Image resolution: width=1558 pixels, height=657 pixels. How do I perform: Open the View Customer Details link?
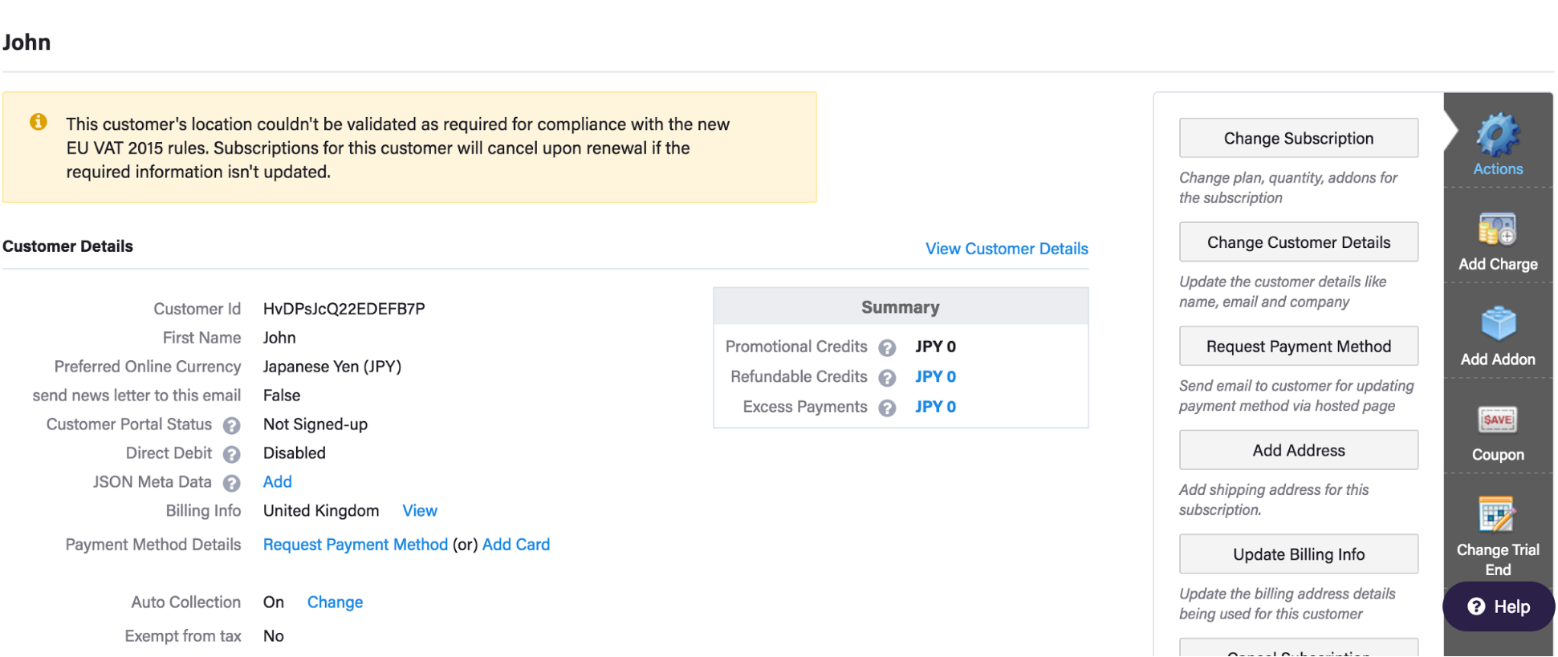click(1007, 249)
